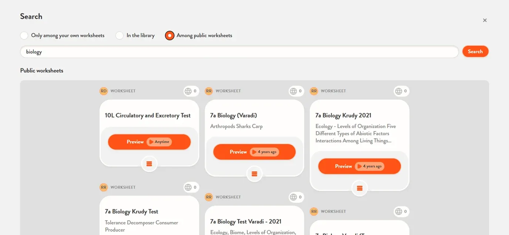Screen dimensions: 509x235
Task: Open the "7a Biology (Varadi)" worksheet title
Action: (x=233, y=115)
